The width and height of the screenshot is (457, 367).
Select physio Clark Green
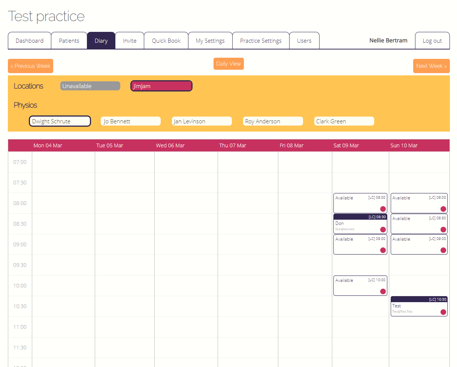tap(344, 121)
